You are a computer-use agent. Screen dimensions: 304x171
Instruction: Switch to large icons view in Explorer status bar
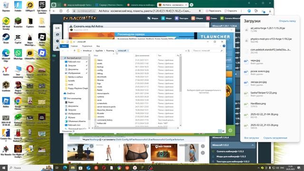coord(223,131)
